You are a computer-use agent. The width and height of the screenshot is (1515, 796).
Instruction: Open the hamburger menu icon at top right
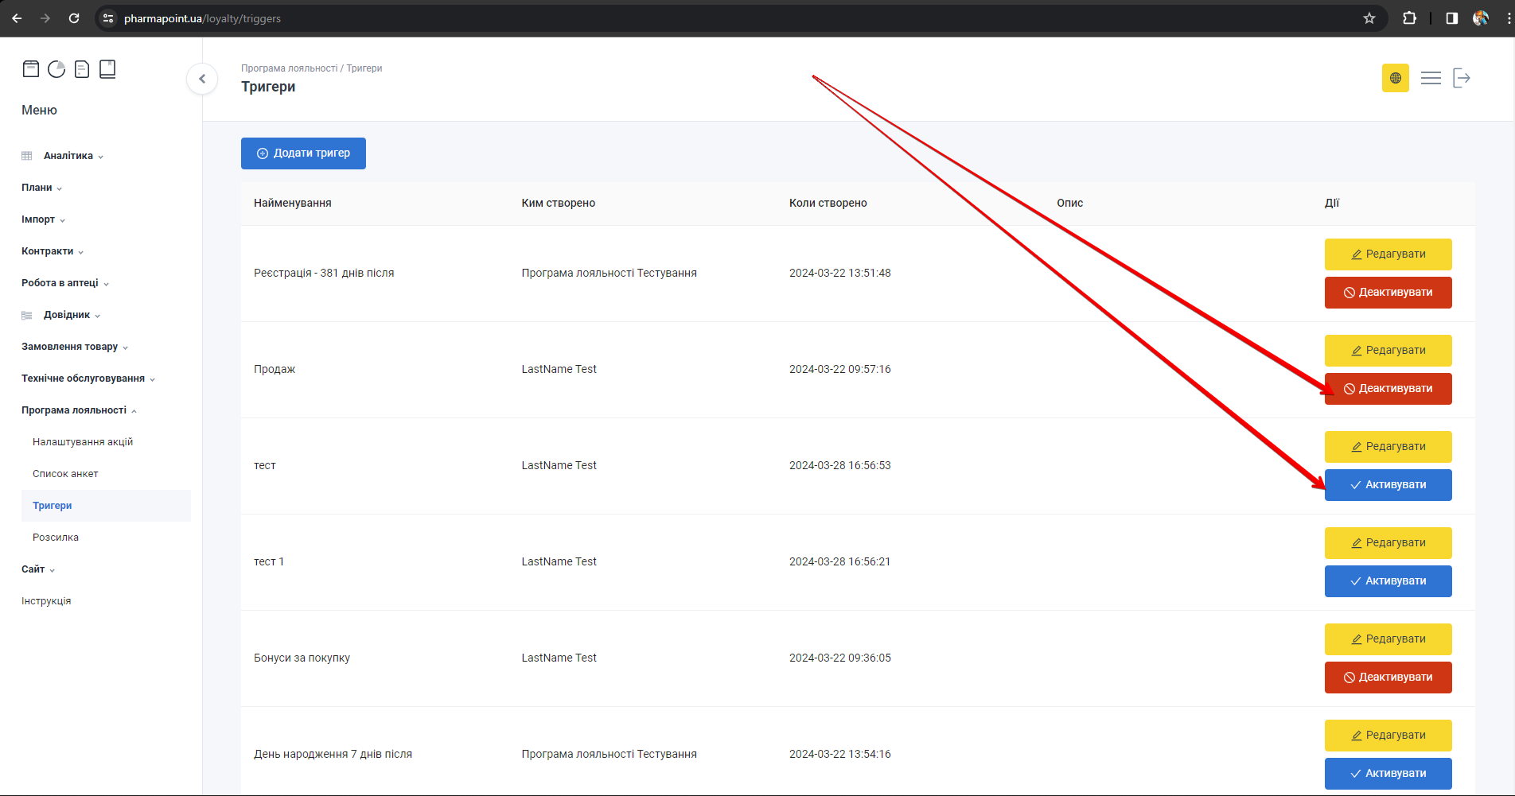tap(1431, 78)
